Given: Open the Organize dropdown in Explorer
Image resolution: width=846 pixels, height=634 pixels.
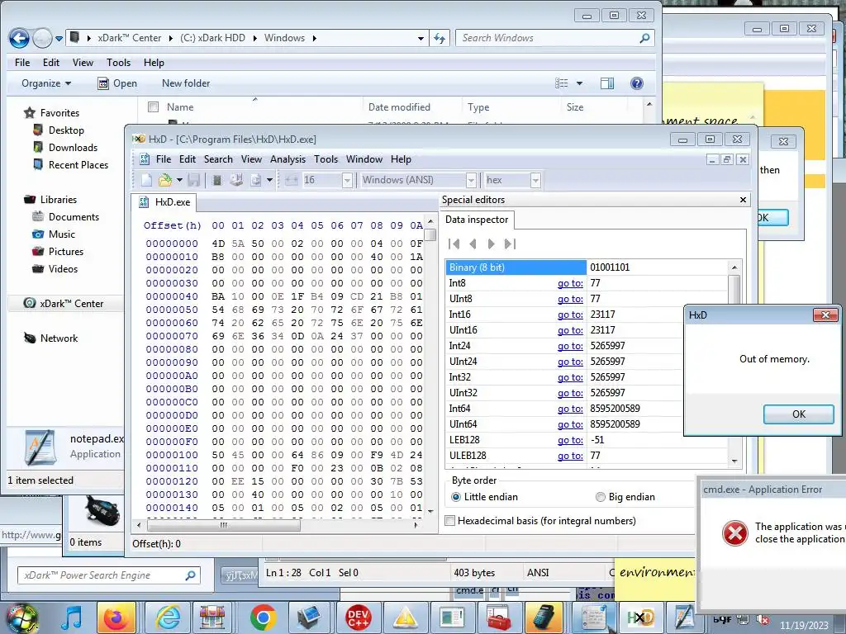Looking at the screenshot, I should [46, 83].
